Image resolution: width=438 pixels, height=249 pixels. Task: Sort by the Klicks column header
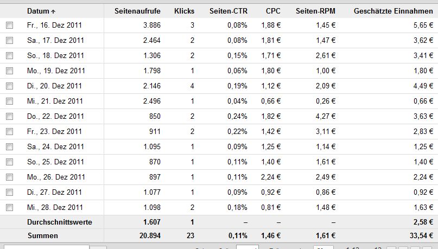tap(184, 11)
